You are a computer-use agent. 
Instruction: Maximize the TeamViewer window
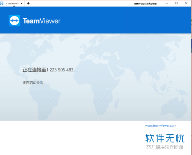pyautogui.click(x=176, y=3)
